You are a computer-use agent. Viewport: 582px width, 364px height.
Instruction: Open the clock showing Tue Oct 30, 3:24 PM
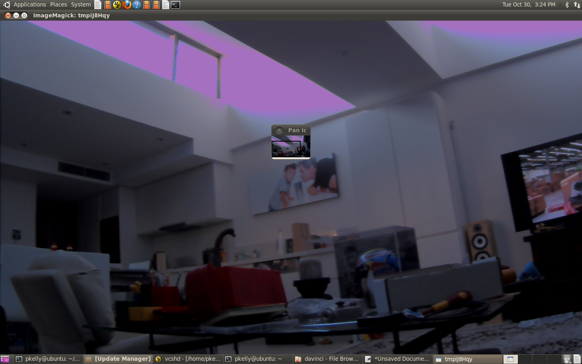[529, 4]
